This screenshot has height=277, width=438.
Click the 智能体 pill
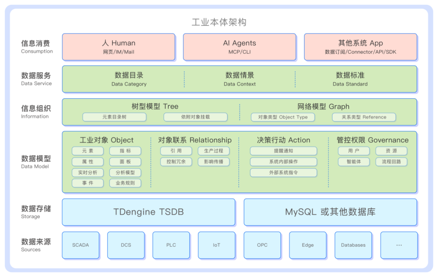[x=354, y=162]
